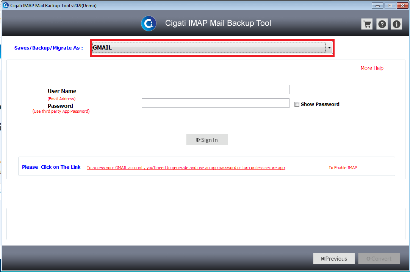Click the Convert button
The image size is (410, 272).
[x=379, y=259]
